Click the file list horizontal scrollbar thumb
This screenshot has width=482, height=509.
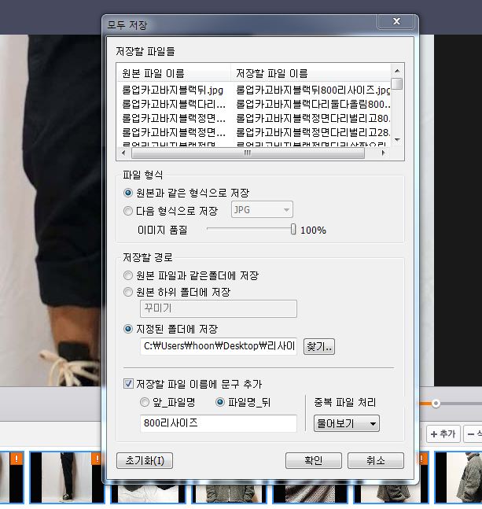(x=248, y=153)
